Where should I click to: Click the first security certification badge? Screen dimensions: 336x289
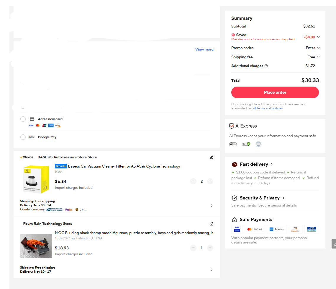click(x=233, y=144)
